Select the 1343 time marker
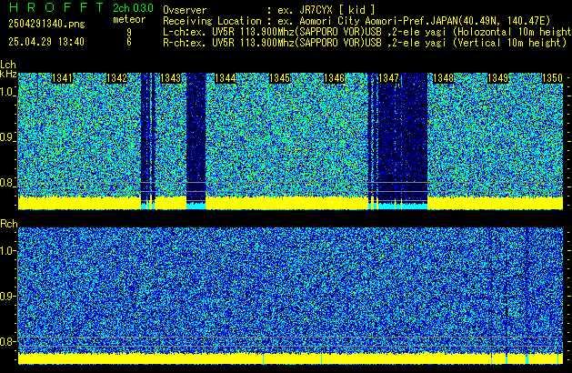Image resolution: width=572 pixels, height=373 pixels. point(171,78)
